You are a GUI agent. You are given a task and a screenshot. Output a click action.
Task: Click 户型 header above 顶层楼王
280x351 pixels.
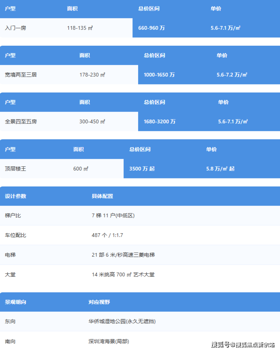(10, 149)
